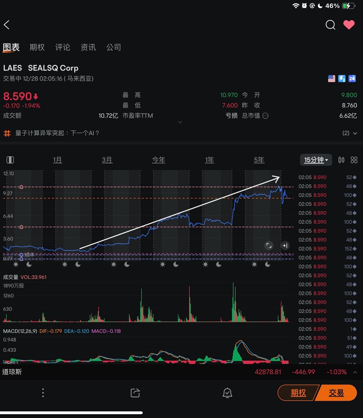Open the search magnifier icon
Image resolution: width=363 pixels, height=418 pixels.
coord(330,25)
